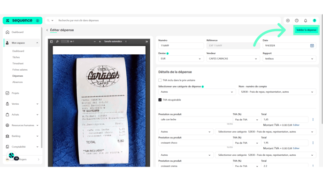
Task: Click Valider la dépense button
Action: point(306,30)
